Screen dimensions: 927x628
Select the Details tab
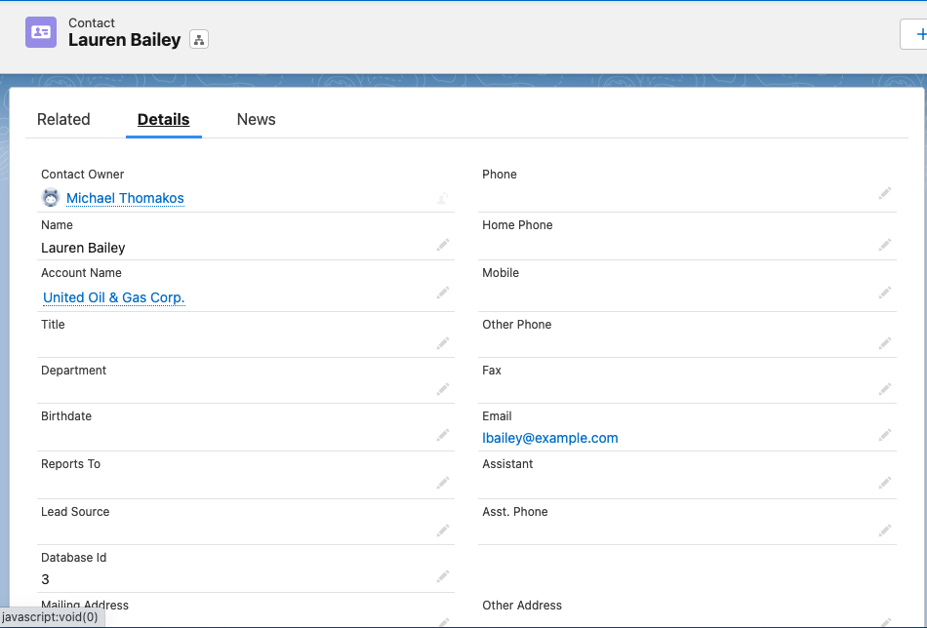[163, 119]
